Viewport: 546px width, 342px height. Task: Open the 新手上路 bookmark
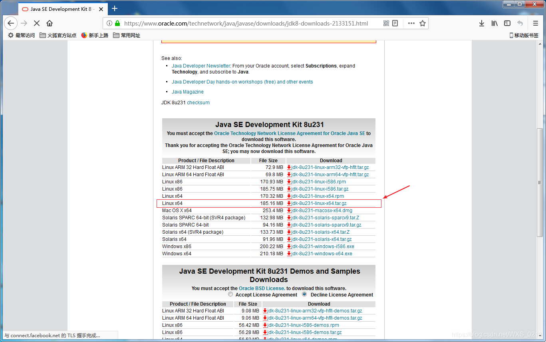(95, 35)
